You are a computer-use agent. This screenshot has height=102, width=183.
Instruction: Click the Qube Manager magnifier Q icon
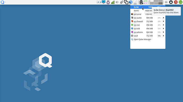(x=132, y=39)
